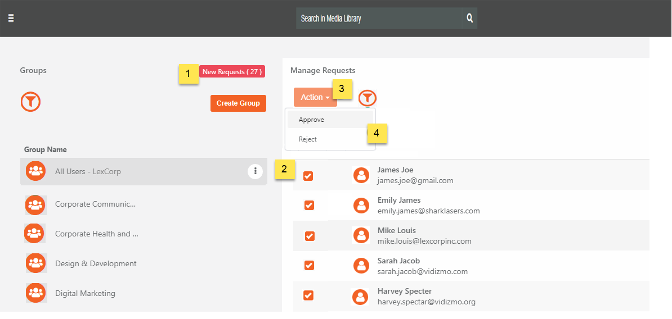The height and width of the screenshot is (319, 672).
Task: Uncheck the Sarah Jacob request checkbox
Action: tap(309, 266)
